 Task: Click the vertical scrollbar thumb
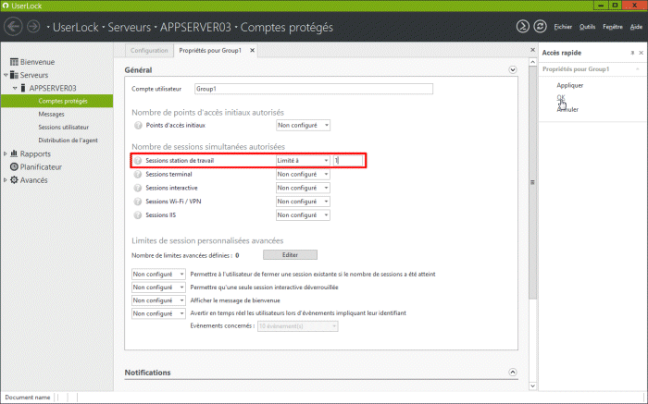tap(532, 182)
